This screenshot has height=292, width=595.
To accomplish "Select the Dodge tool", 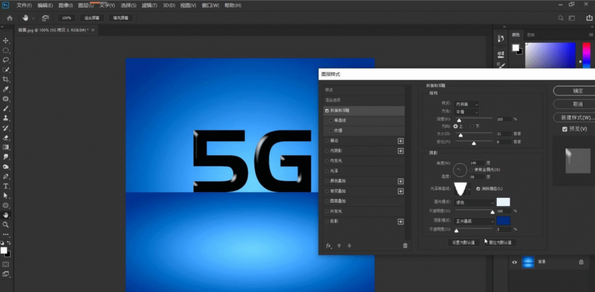I will [6, 167].
